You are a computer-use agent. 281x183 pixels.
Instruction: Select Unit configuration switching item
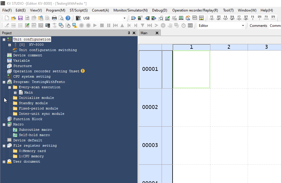tap(48, 50)
